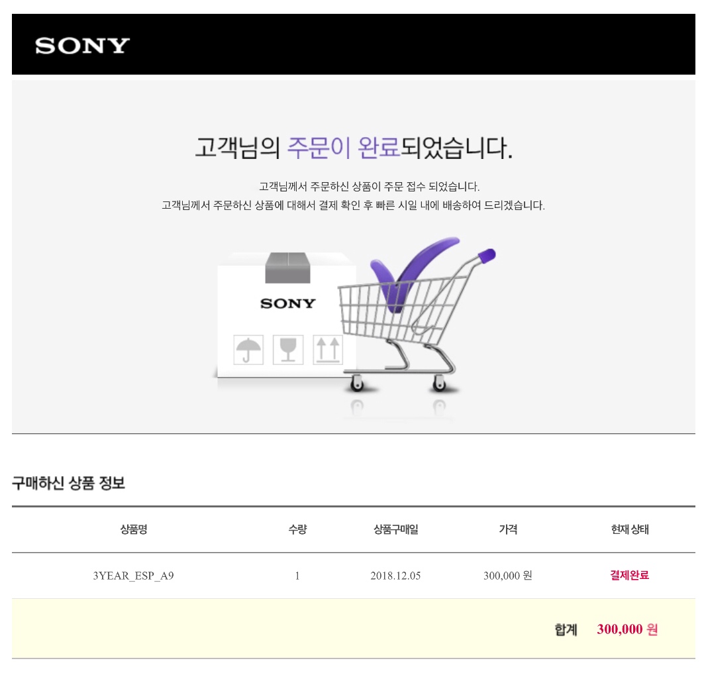The image size is (706, 679).
Task: Click the 구매하신 상품 정보 heading
Action: 68,483
